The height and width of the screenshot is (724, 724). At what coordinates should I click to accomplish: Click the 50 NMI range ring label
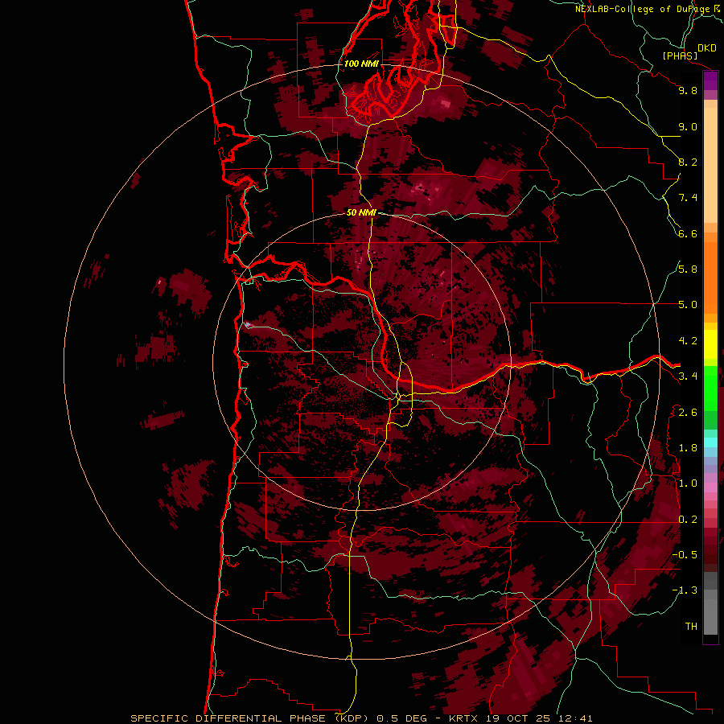click(361, 212)
